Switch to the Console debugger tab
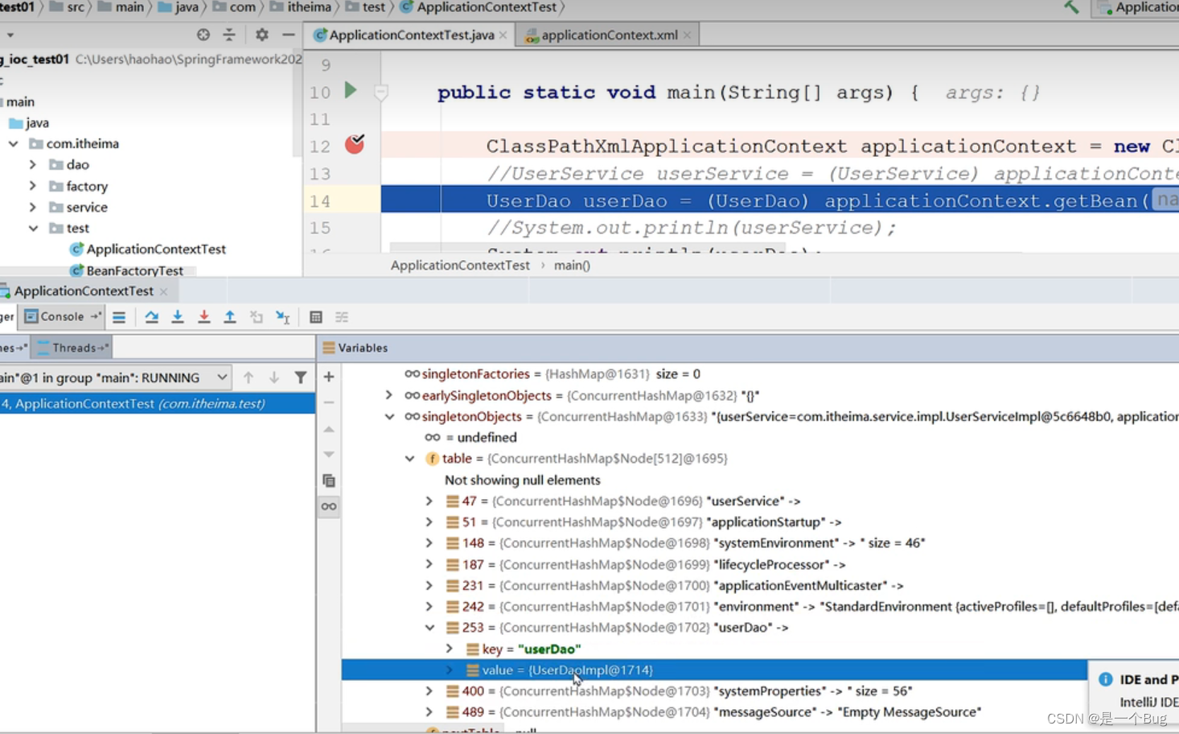This screenshot has width=1179, height=734. 61,317
